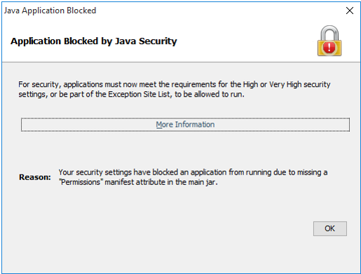Click the red exclamation badge on padlock
The height and width of the screenshot is (274, 361).
(329, 48)
